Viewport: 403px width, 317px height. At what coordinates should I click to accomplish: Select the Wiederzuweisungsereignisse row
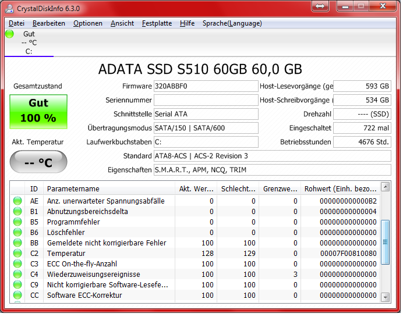coord(195,275)
